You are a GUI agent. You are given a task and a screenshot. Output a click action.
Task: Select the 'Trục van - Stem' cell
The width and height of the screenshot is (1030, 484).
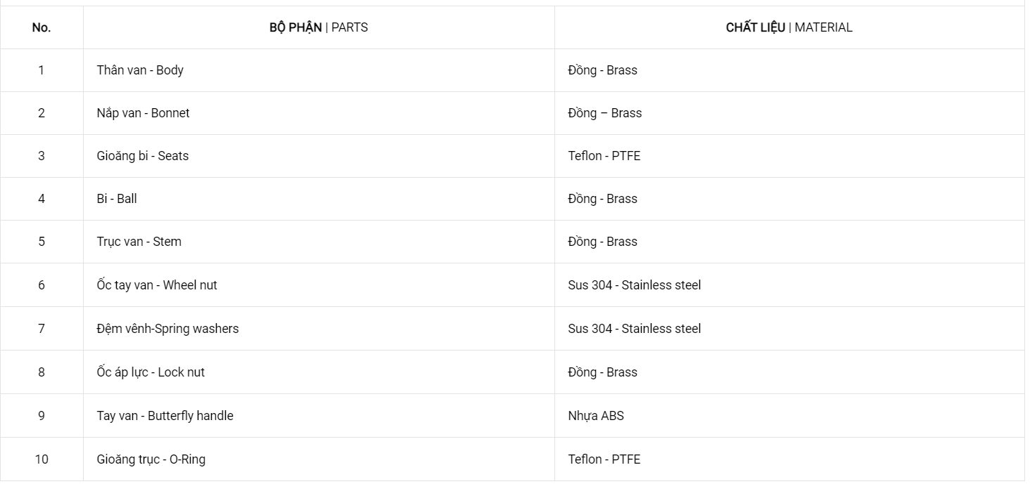coord(319,242)
